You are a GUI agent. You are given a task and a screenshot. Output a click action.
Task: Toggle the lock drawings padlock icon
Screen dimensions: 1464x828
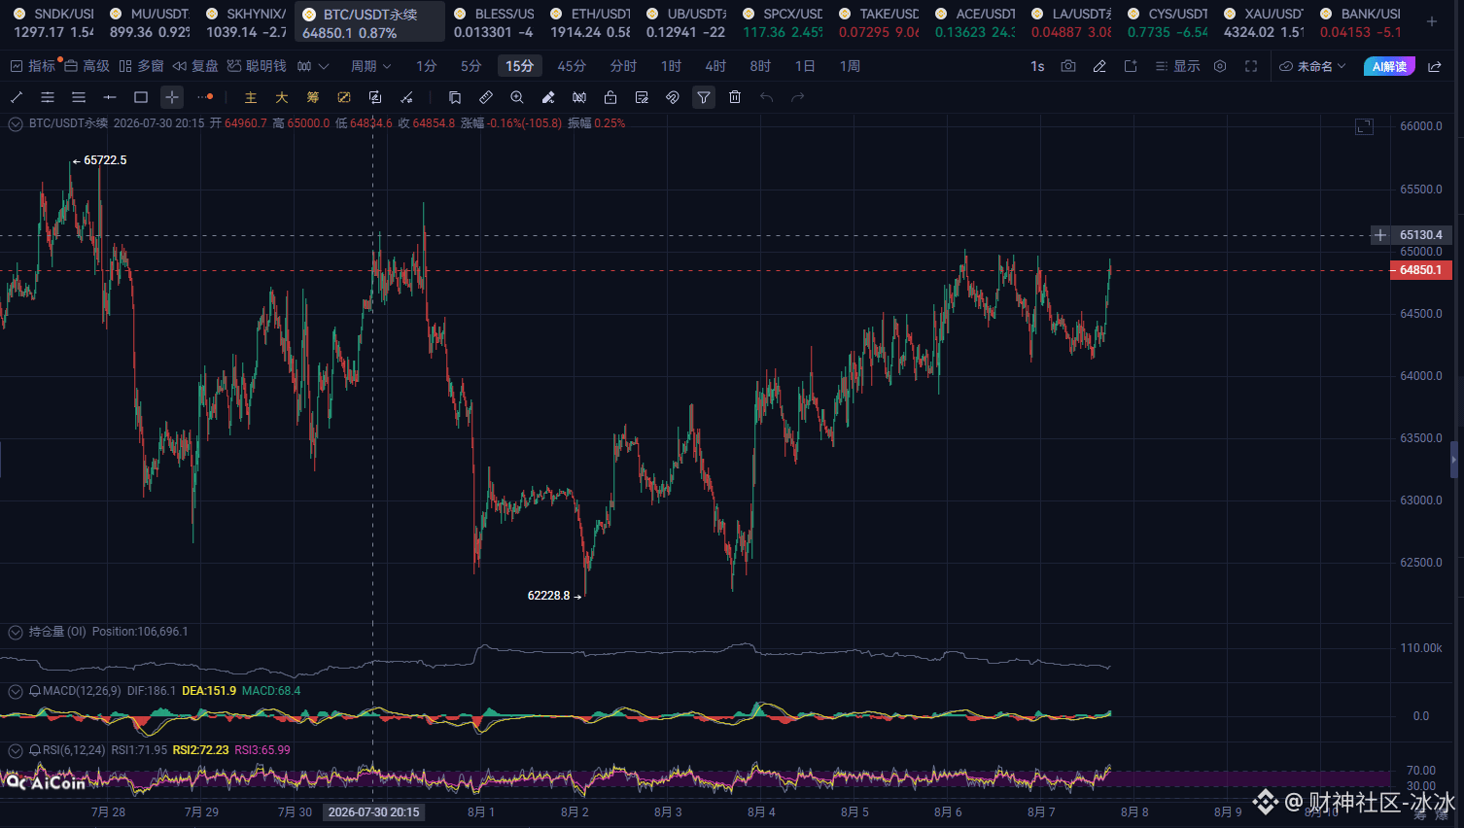tap(610, 97)
